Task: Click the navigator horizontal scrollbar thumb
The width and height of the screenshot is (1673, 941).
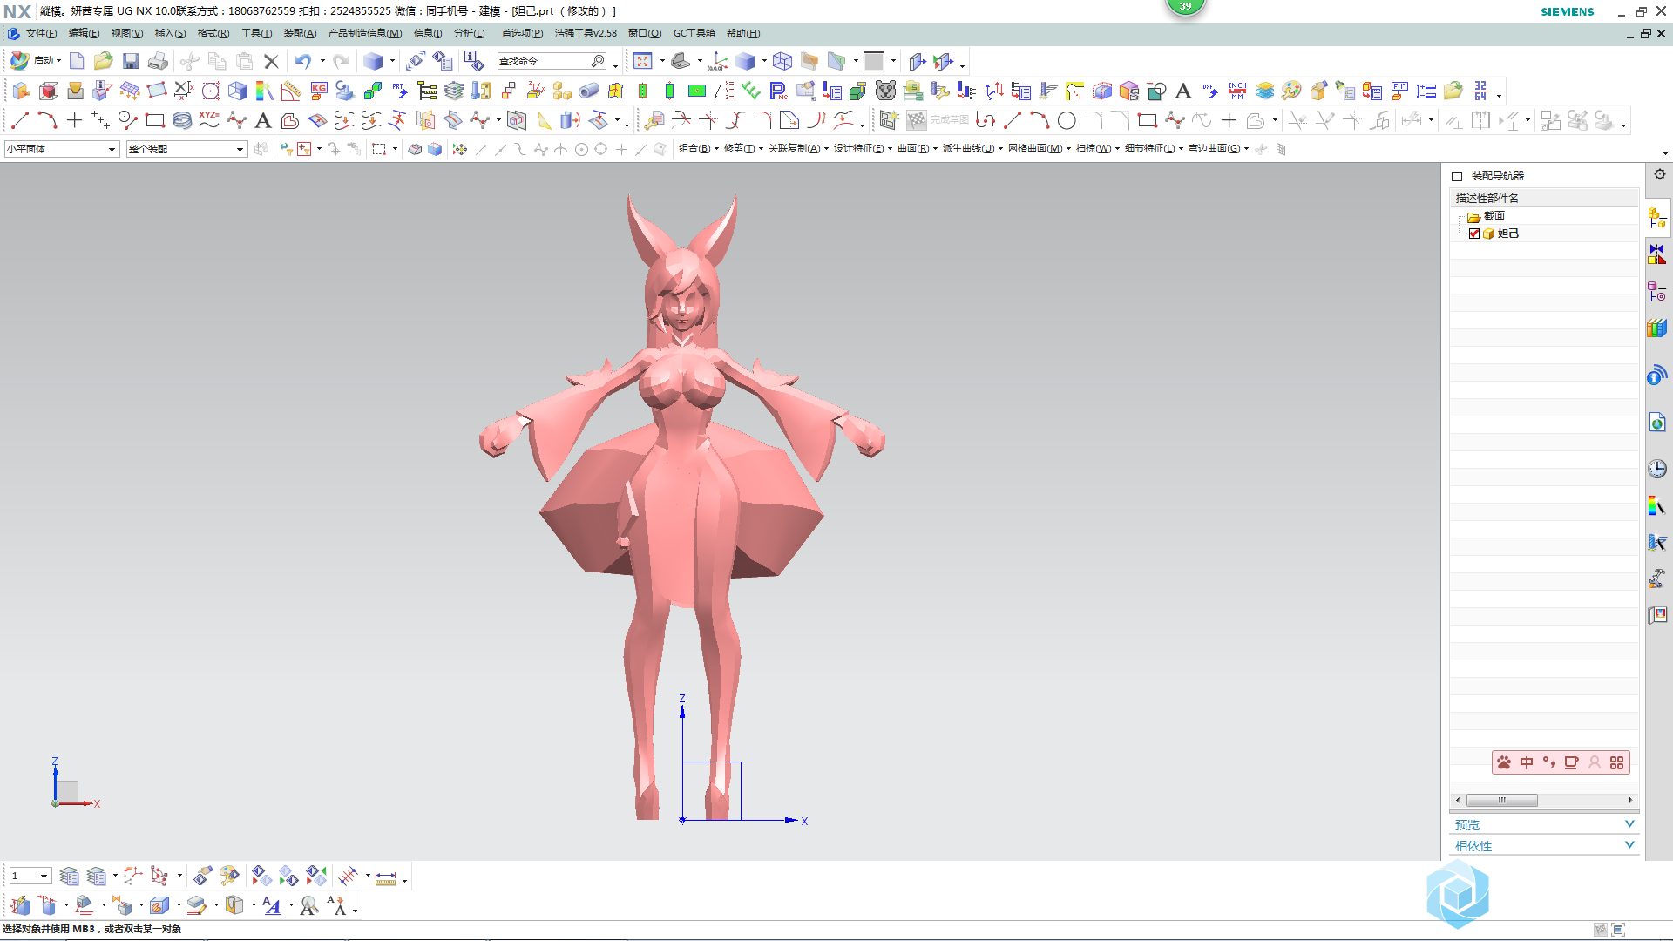Action: coord(1501,800)
